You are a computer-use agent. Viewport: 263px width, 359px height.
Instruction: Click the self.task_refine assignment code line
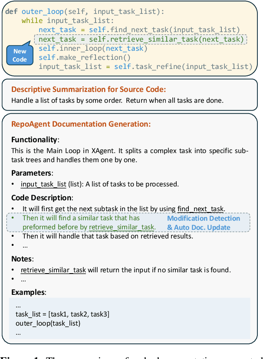click(x=145, y=66)
